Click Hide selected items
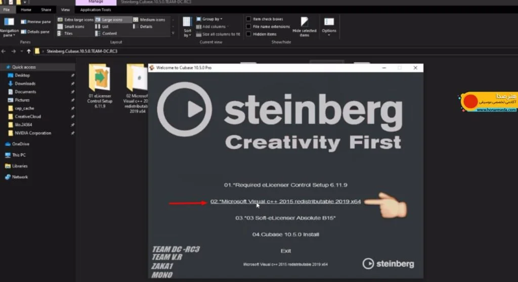The height and width of the screenshot is (282, 518). coord(304,27)
